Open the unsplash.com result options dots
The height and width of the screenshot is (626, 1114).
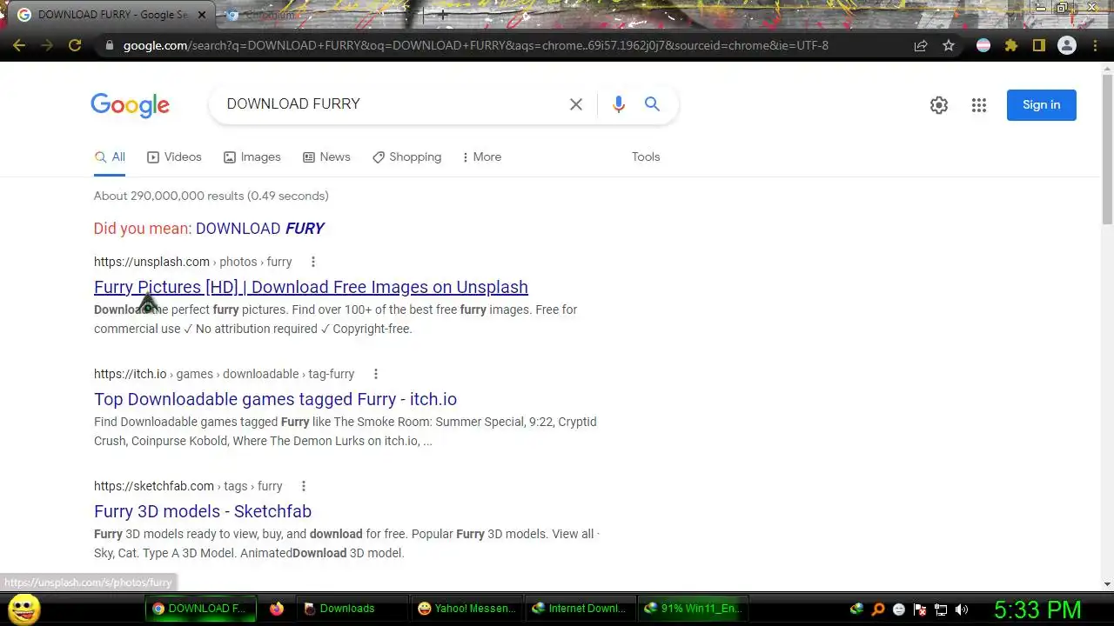pos(313,262)
